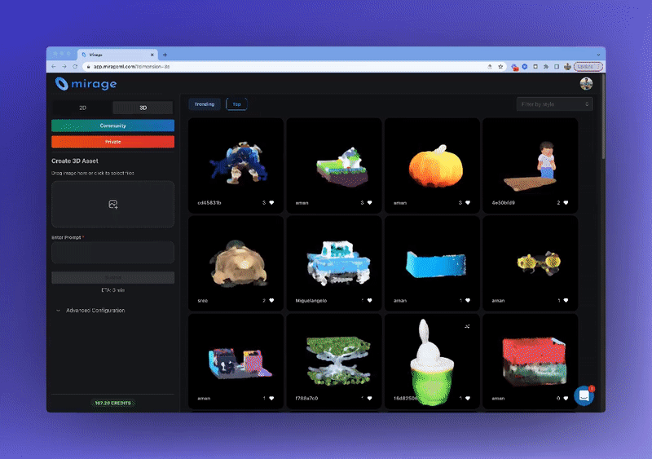The image size is (652, 459).
Task: Click the Mirage logo in the header
Action: pyautogui.click(x=86, y=83)
